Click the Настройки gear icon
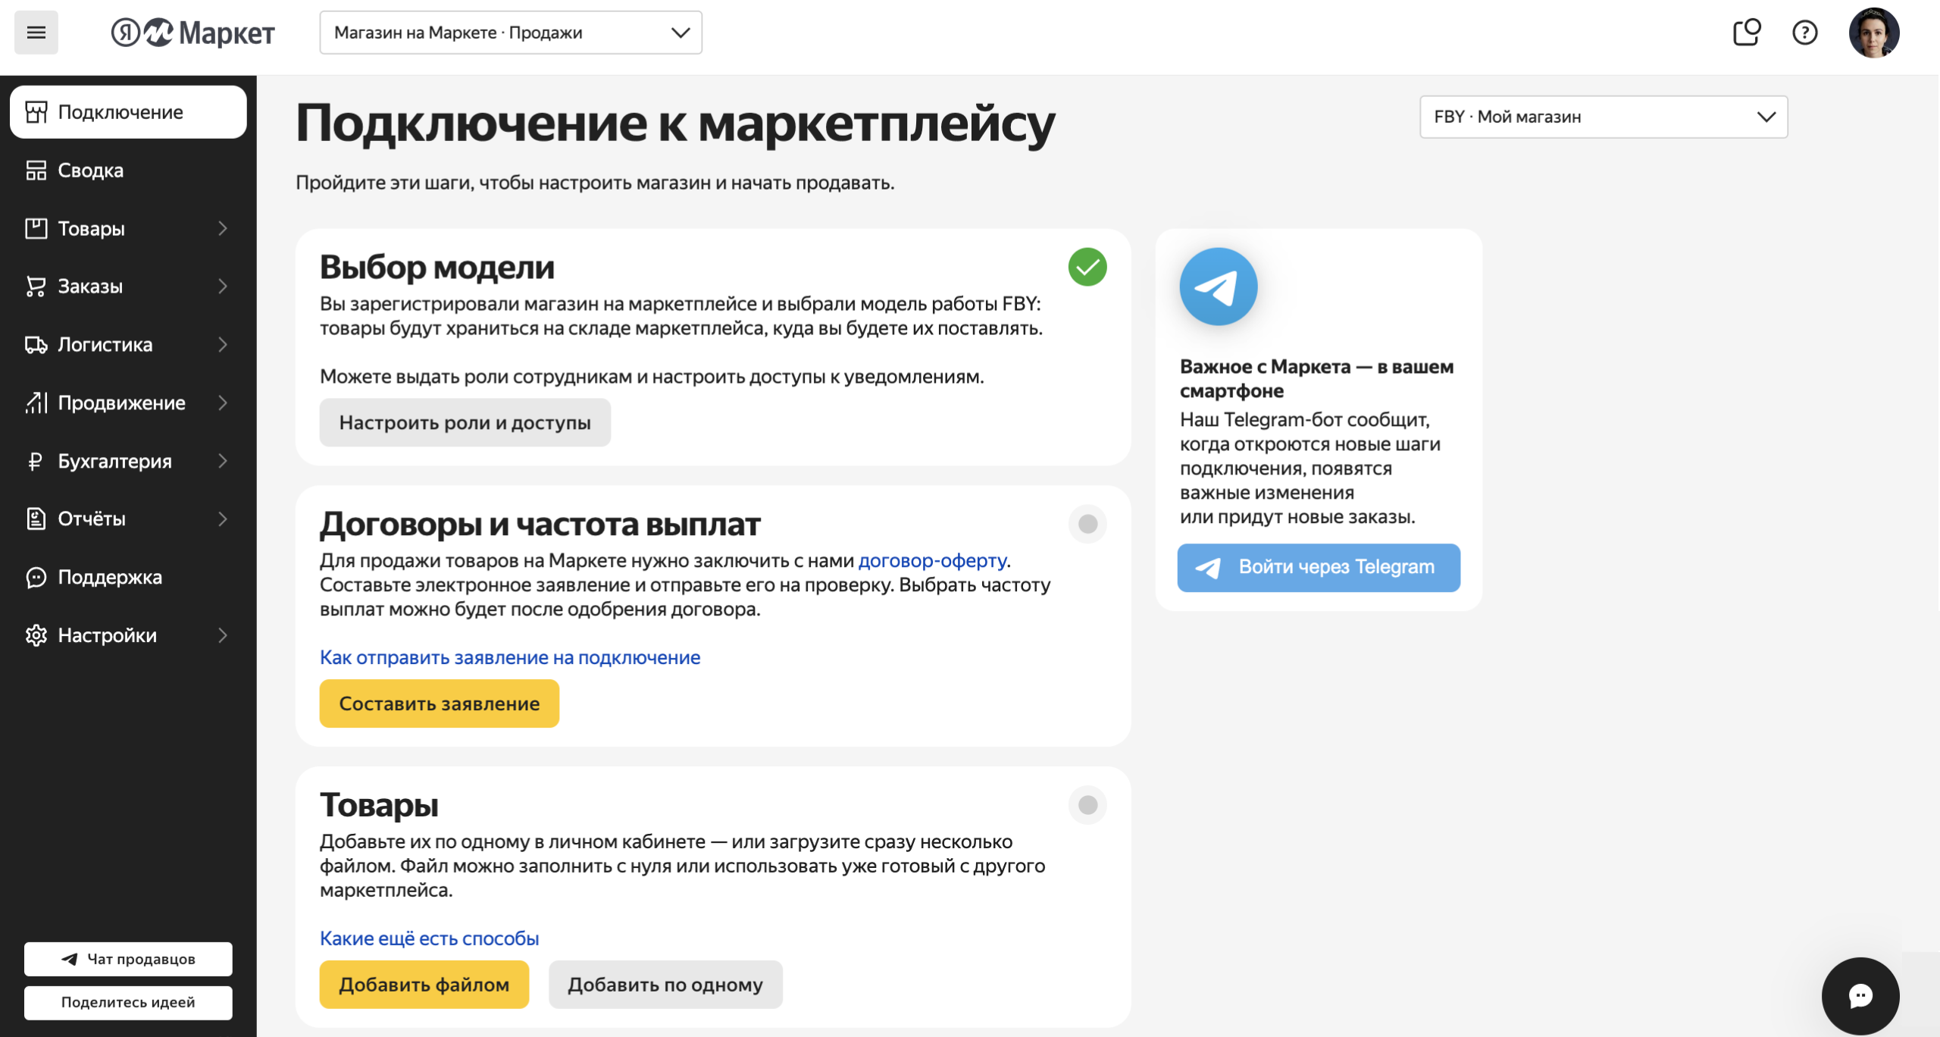This screenshot has width=1940, height=1037. pos(36,635)
